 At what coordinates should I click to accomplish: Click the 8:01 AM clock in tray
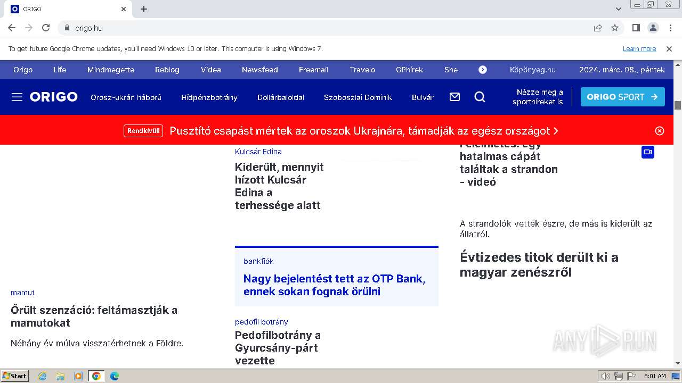655,376
